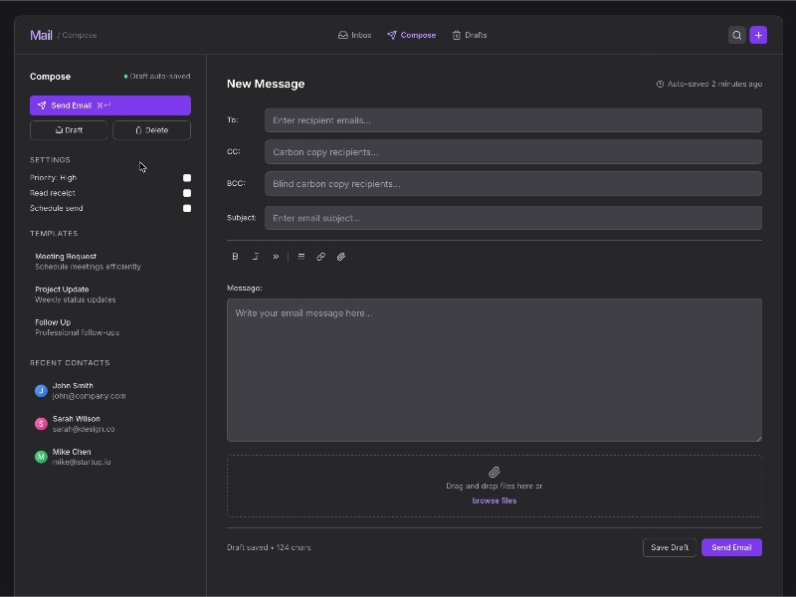The image size is (796, 597).
Task: Select the list formatting icon
Action: [300, 256]
